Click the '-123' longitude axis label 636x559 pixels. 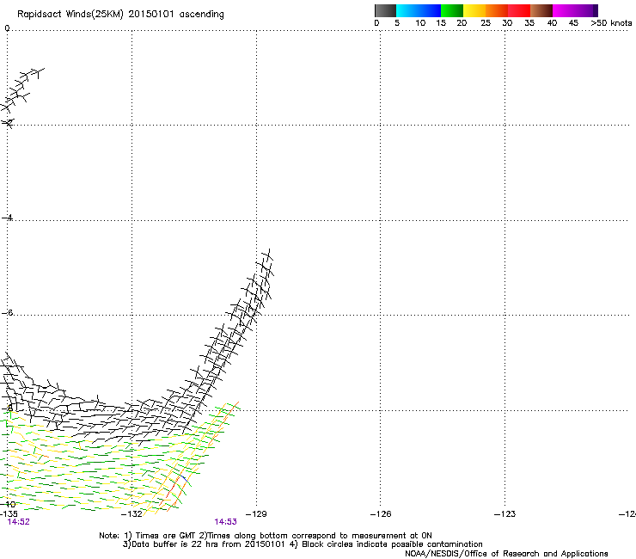point(505,514)
